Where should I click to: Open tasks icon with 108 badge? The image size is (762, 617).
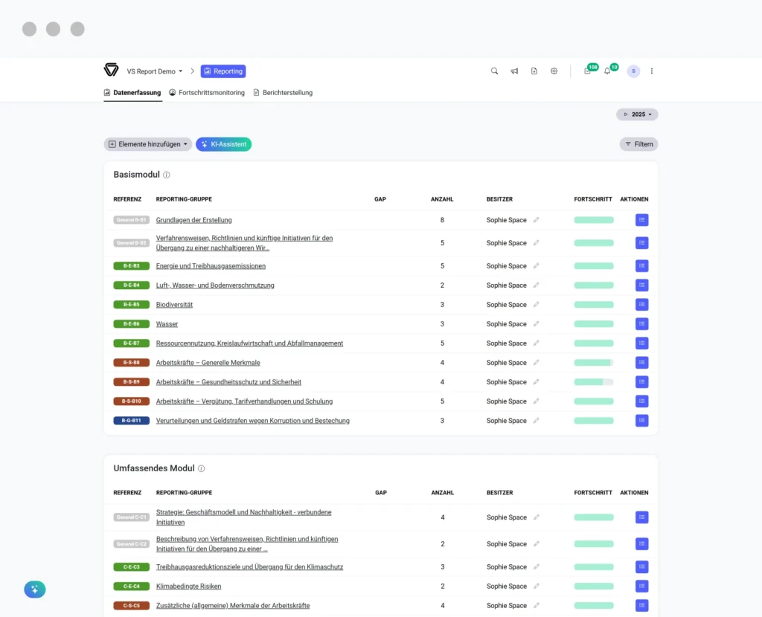(588, 71)
